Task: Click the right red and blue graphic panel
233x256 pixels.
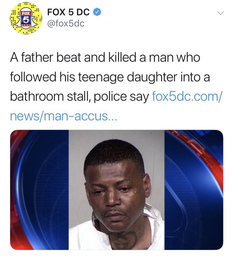Action: [194, 190]
